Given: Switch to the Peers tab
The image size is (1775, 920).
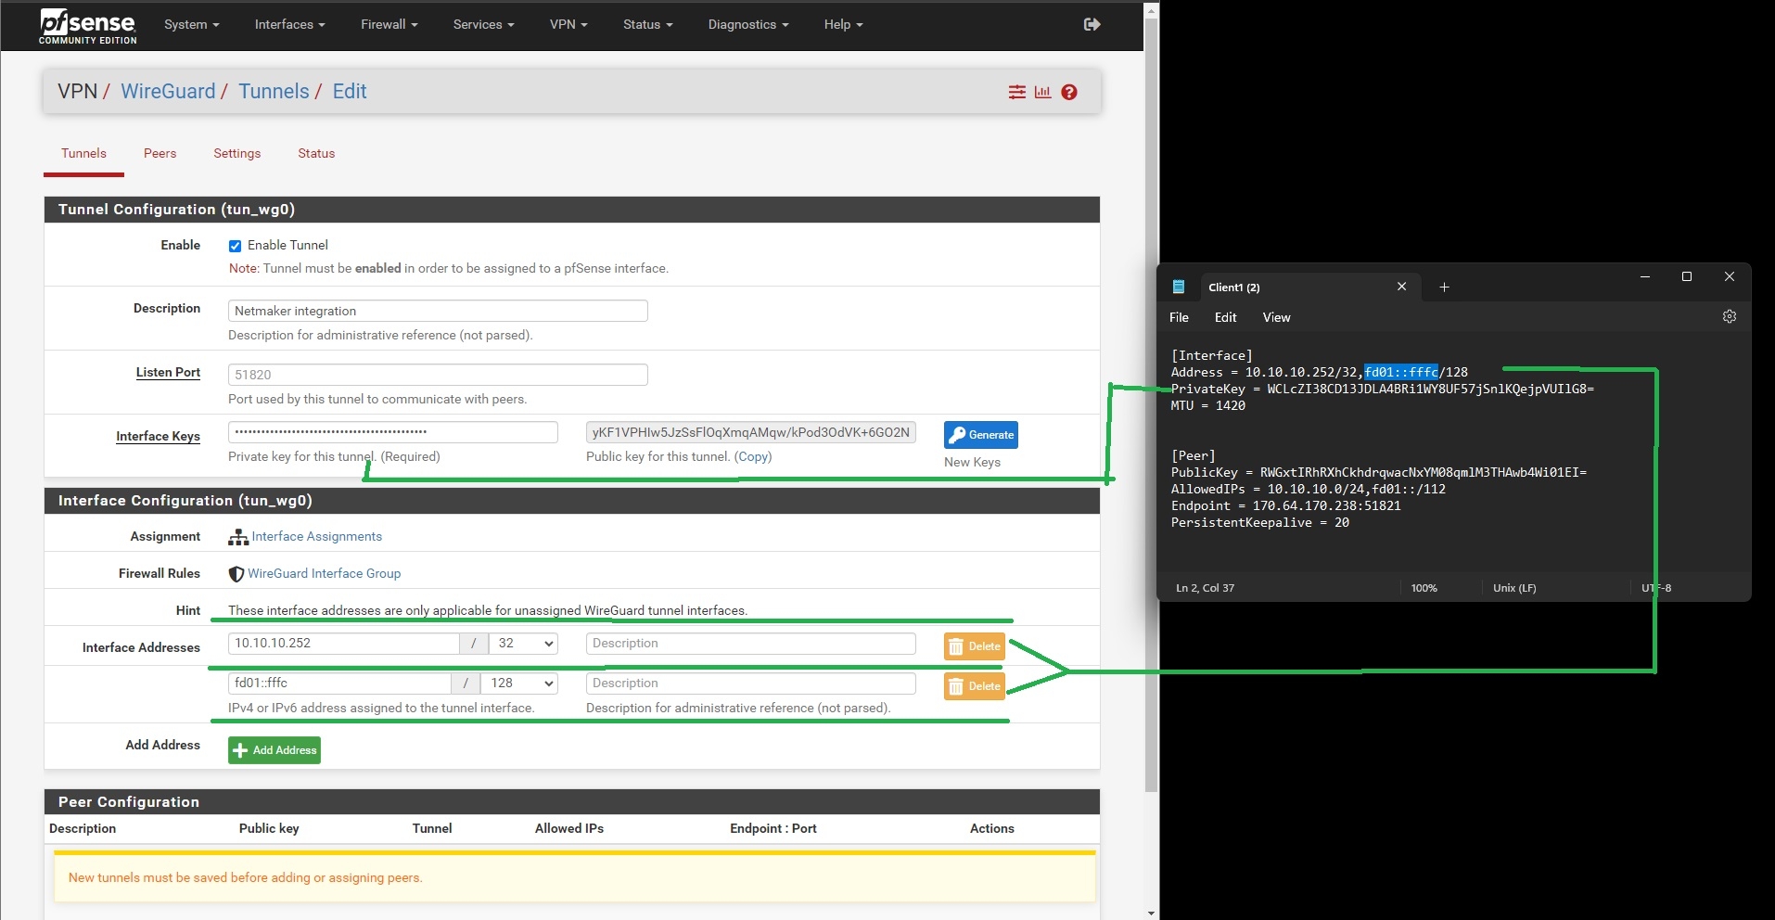Looking at the screenshot, I should pyautogui.click(x=160, y=153).
